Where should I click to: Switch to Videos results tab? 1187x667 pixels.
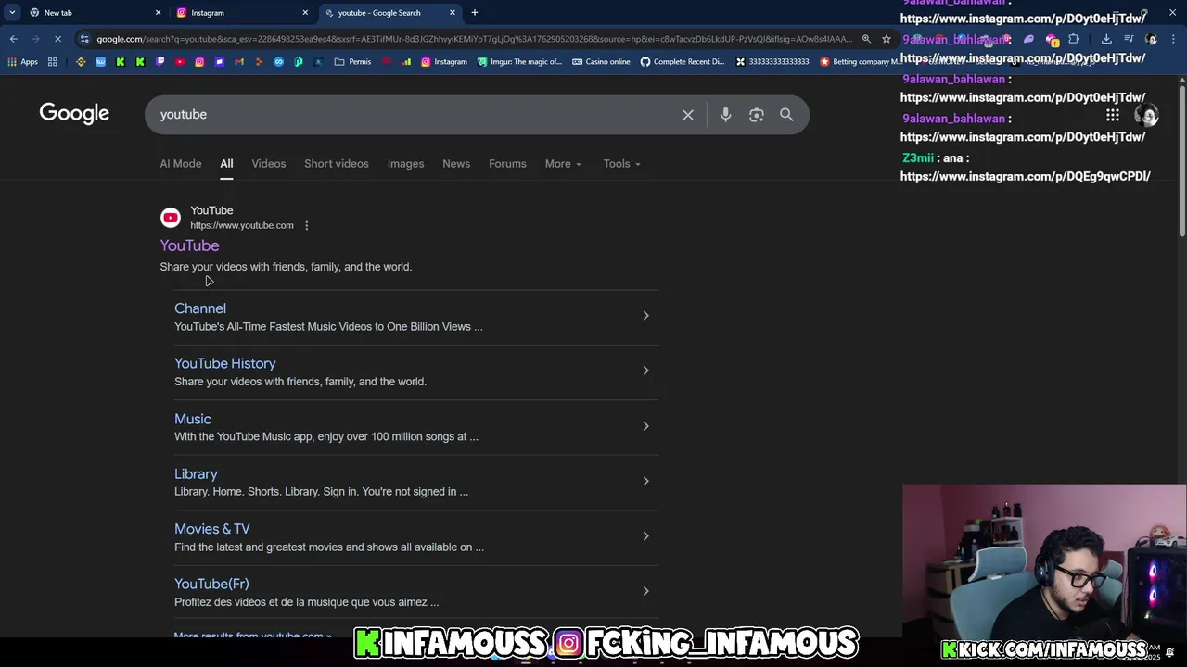click(269, 164)
